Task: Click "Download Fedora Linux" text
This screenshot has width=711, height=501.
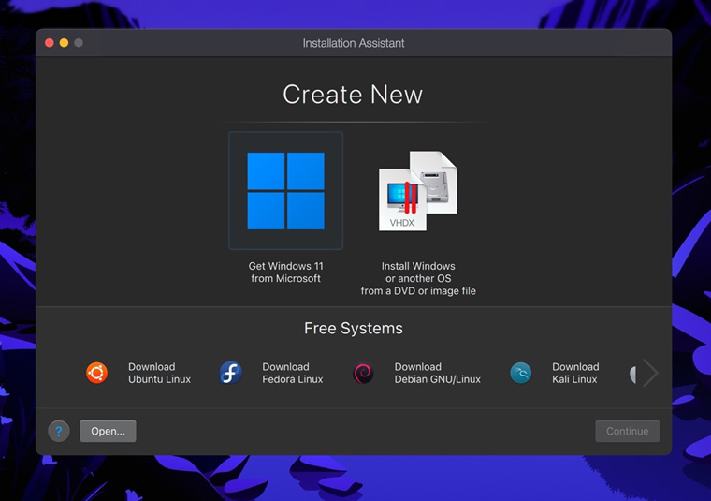Action: pos(293,373)
